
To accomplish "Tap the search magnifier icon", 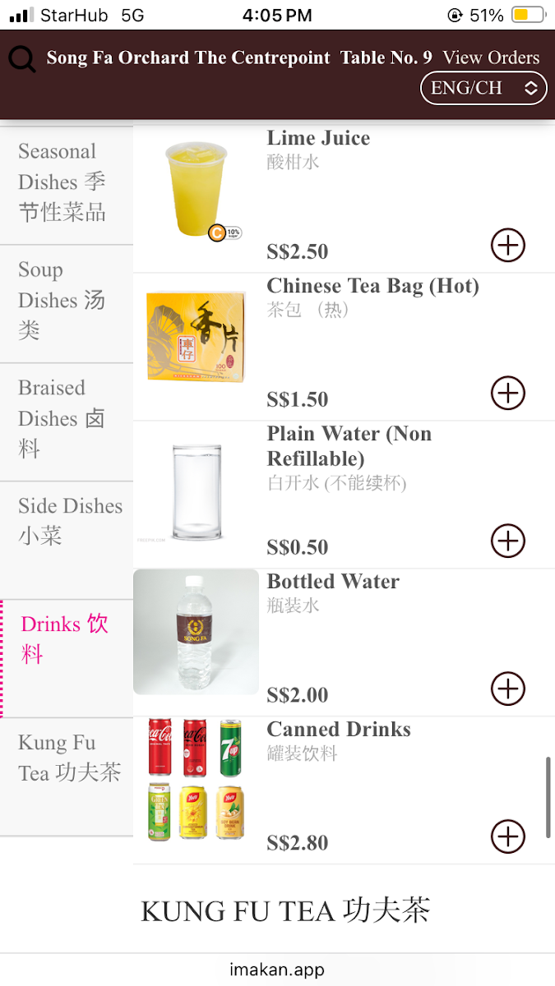I will point(22,59).
